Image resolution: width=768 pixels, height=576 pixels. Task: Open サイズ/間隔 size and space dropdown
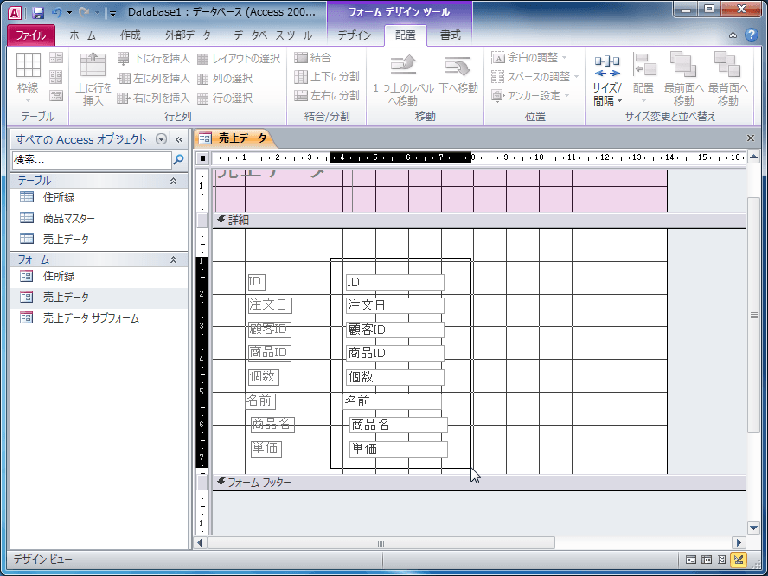point(607,80)
